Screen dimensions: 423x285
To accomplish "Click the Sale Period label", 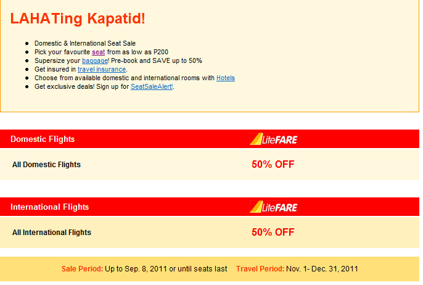I will coord(82,269).
